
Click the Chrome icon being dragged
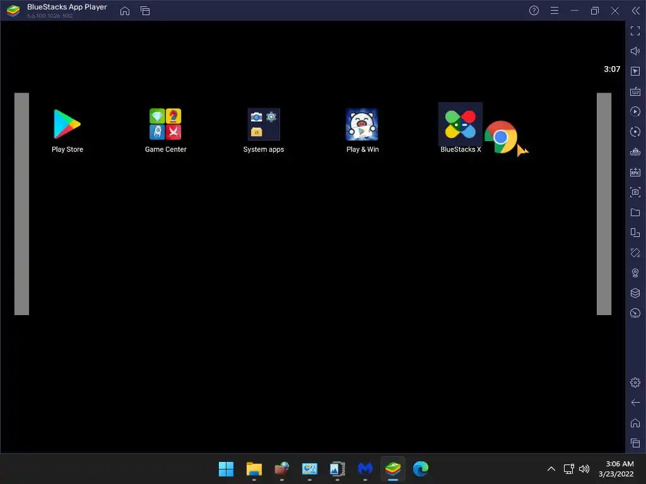(x=500, y=137)
